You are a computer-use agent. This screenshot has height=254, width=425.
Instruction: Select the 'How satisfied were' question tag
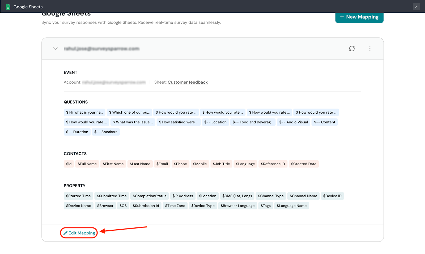[x=178, y=122]
